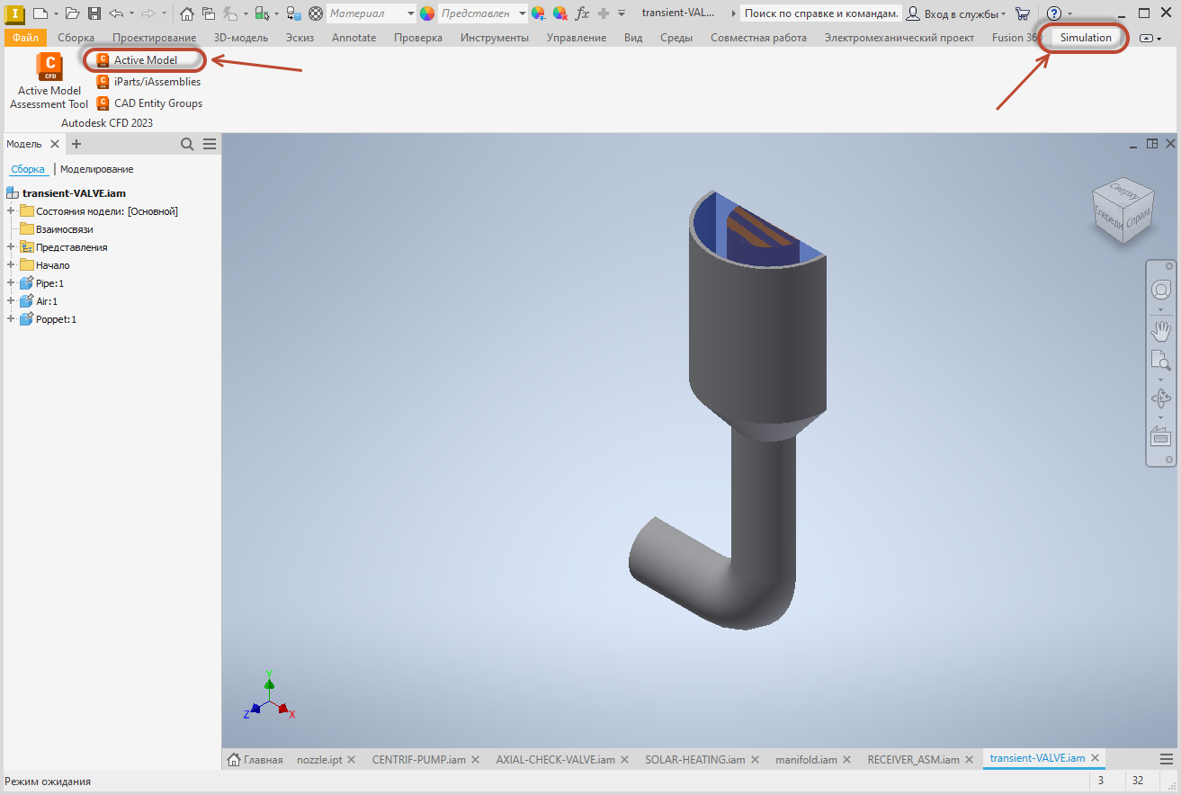Viewport: 1181px width, 795px height.
Task: Open Вход в службы sign-in menu
Action: coord(955,13)
